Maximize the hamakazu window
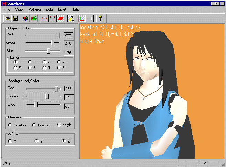 pyautogui.click(x=217, y=4)
